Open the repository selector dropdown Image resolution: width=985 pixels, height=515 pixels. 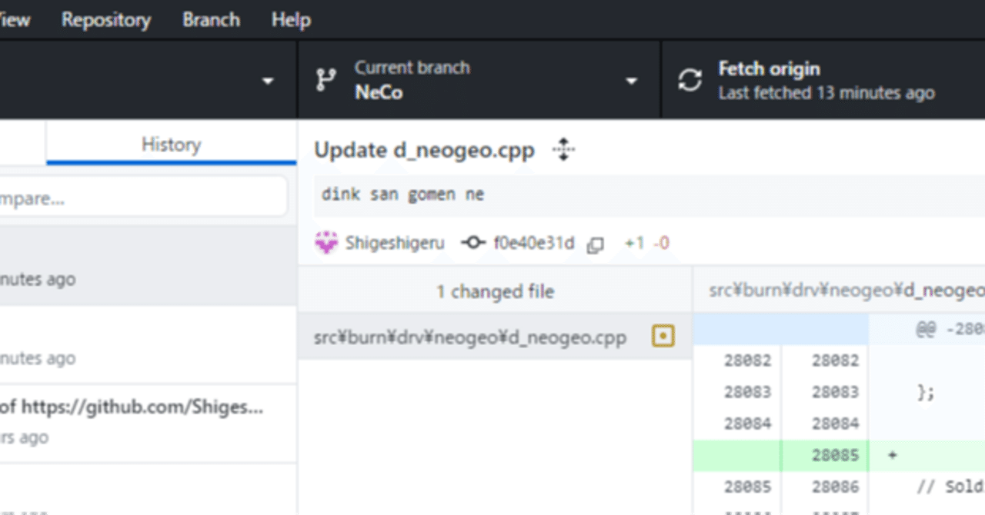[x=267, y=80]
